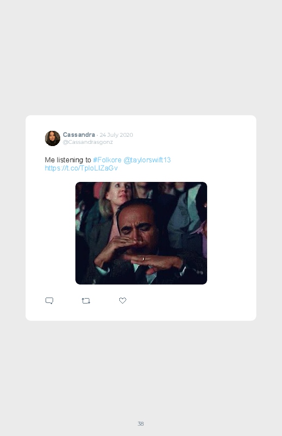
Task: Open the crying man GIF
Action: [141, 233]
